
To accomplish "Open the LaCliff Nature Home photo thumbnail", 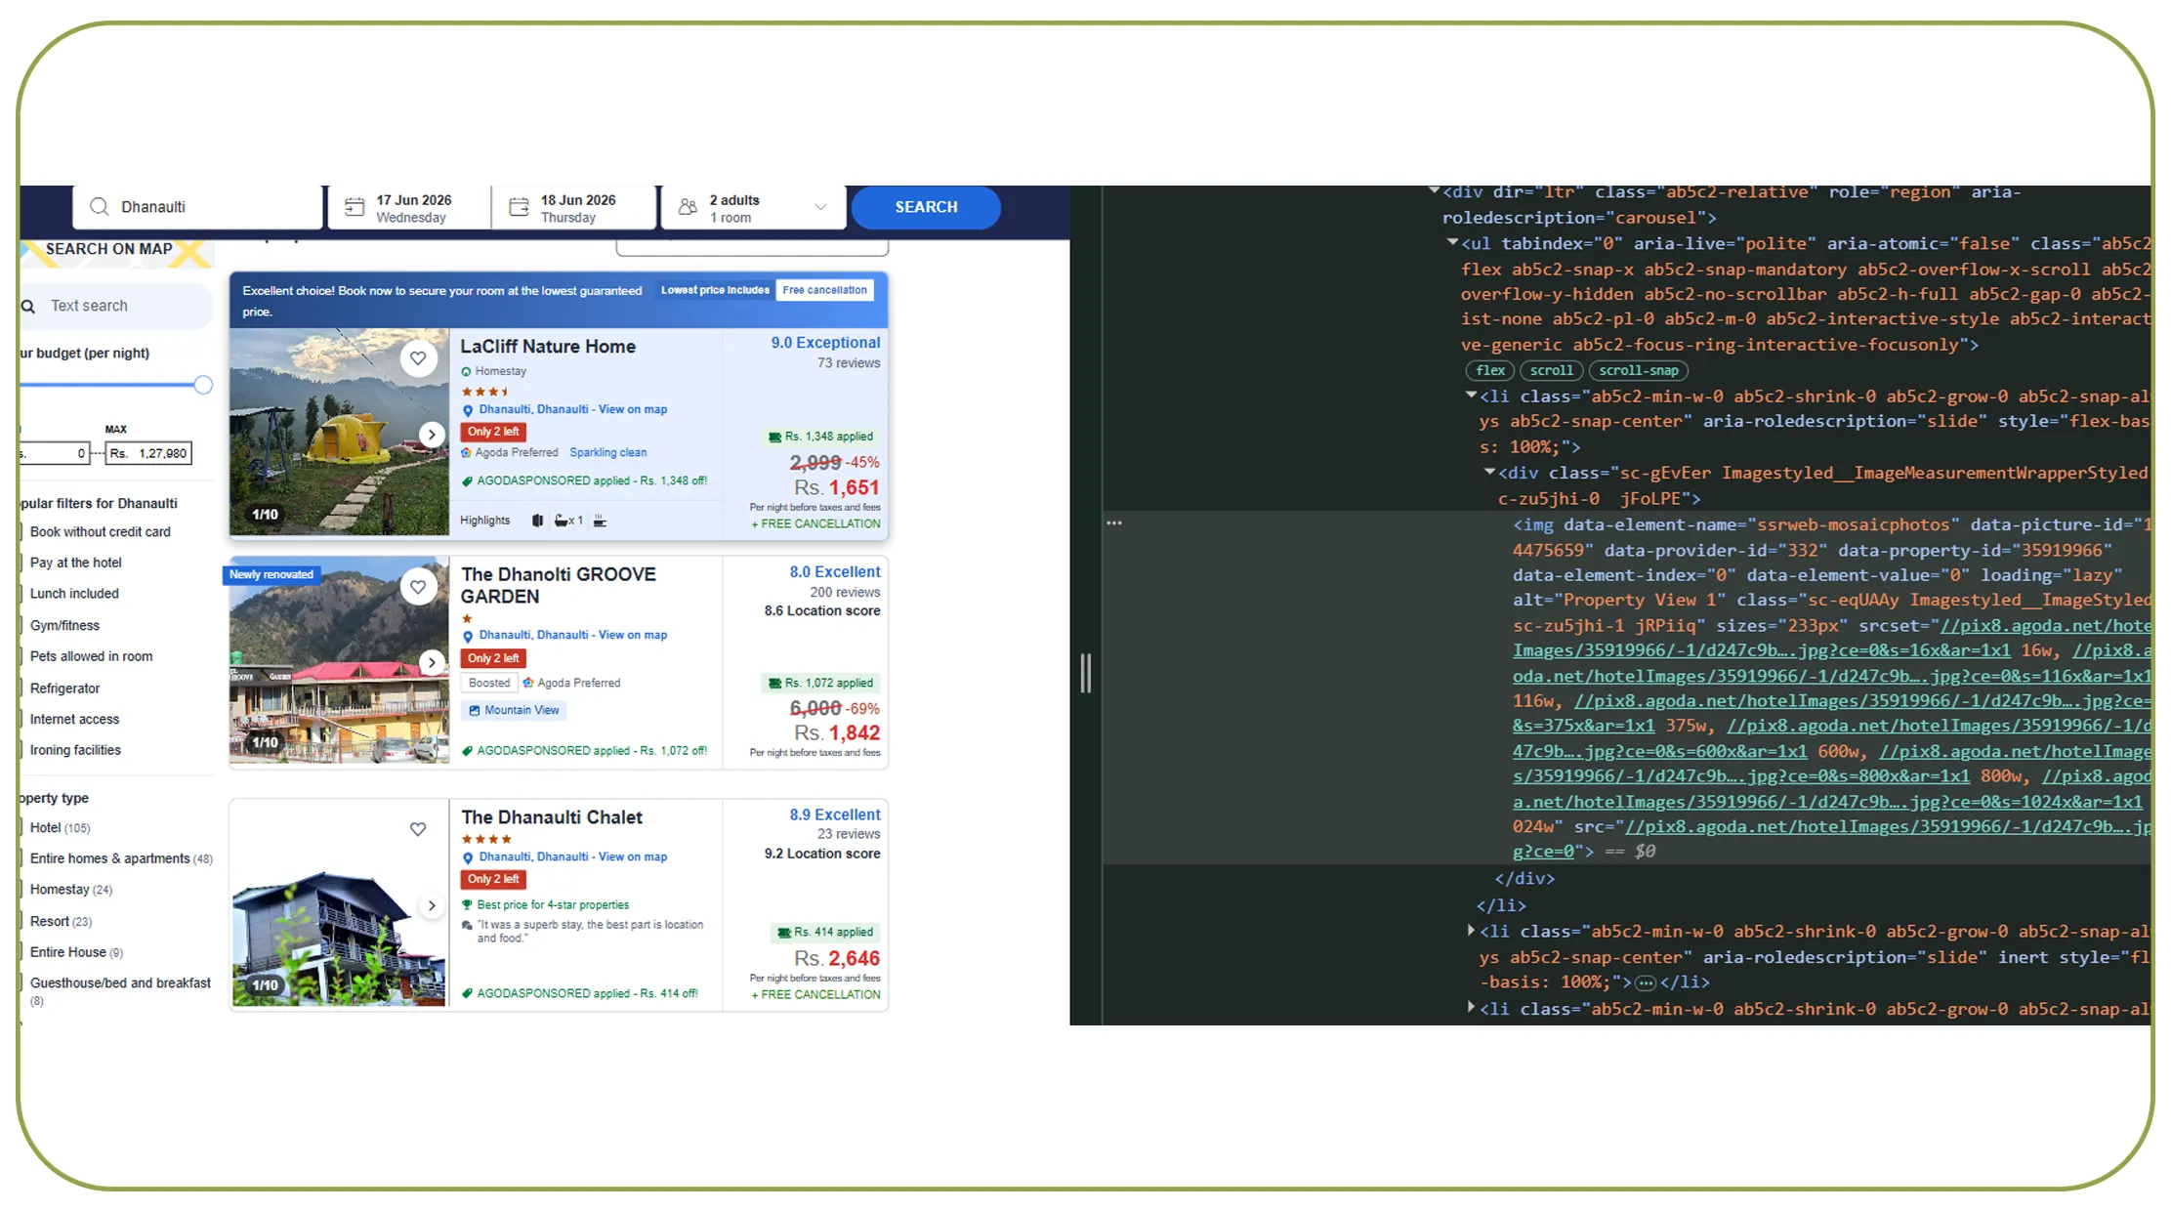I will [339, 432].
